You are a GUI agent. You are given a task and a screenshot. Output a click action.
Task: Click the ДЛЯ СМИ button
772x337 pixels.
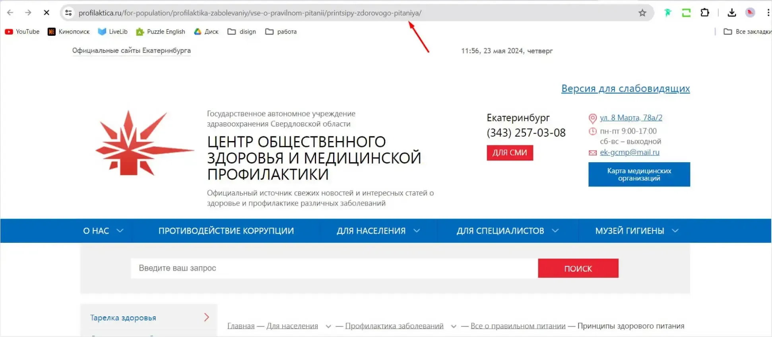tap(510, 153)
